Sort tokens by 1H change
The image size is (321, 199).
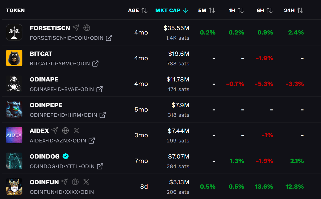[236, 10]
